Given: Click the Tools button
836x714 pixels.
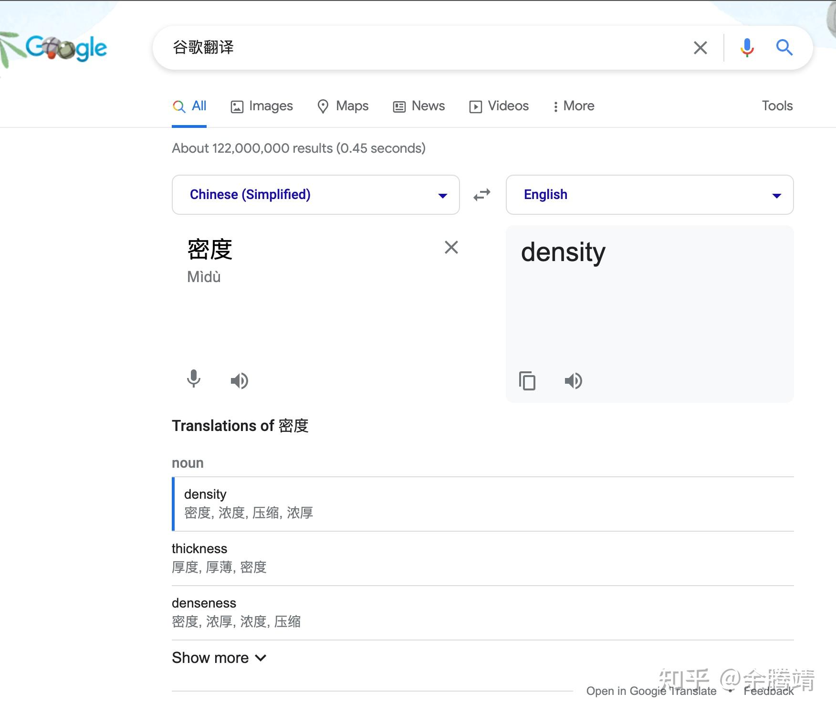Looking at the screenshot, I should coord(777,106).
